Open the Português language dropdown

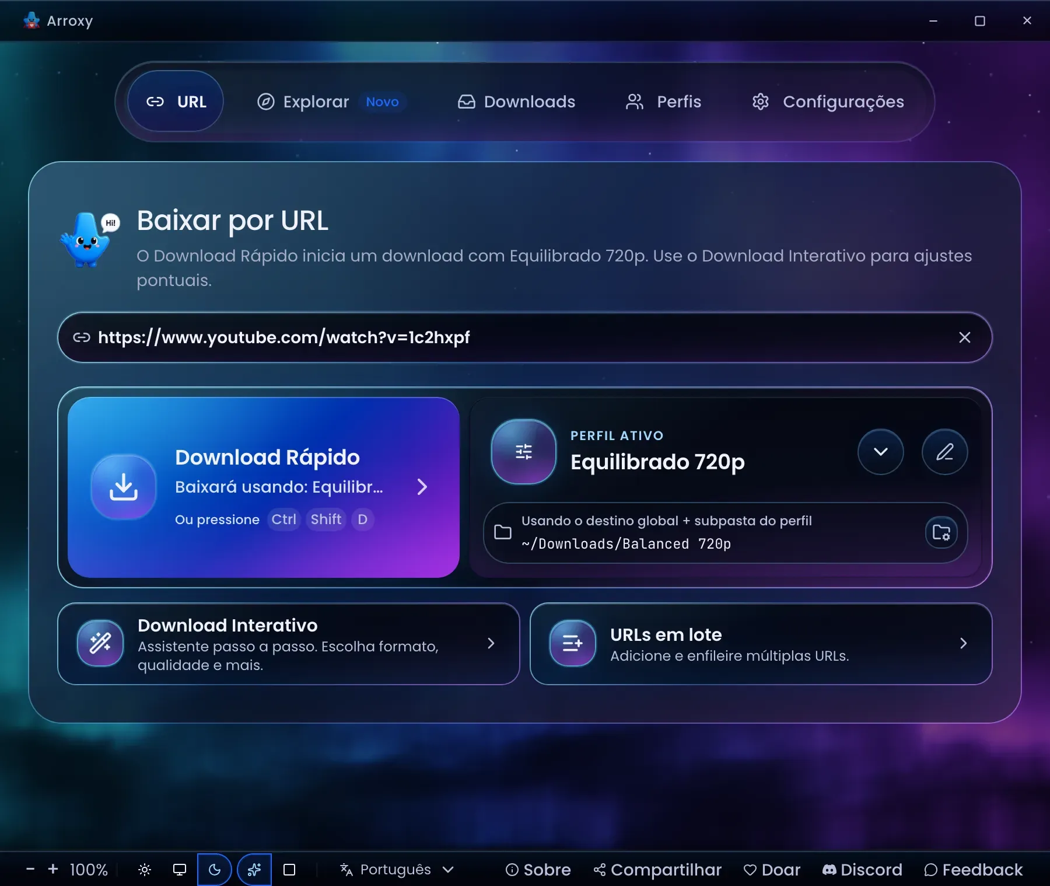[397, 870]
